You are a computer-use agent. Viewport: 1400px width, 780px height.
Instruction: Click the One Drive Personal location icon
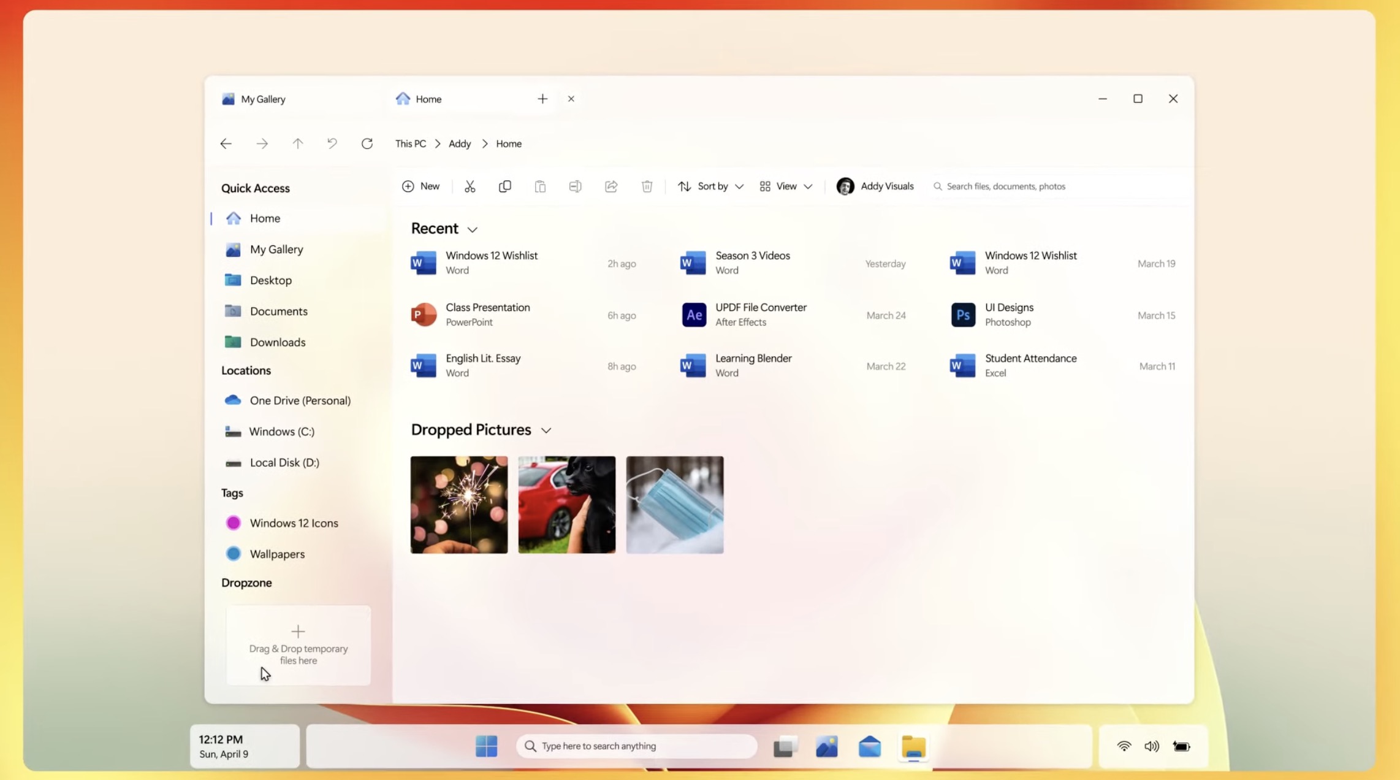(x=234, y=400)
